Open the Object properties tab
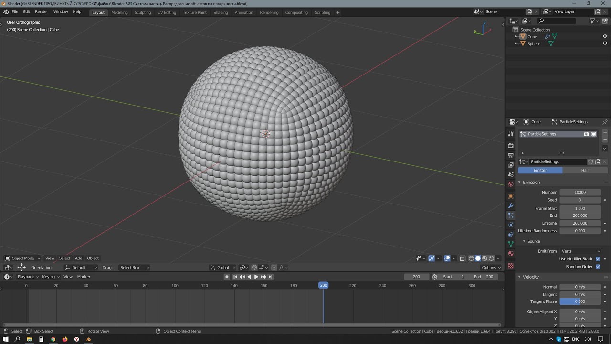Viewport: 611px width, 344px height. click(511, 196)
